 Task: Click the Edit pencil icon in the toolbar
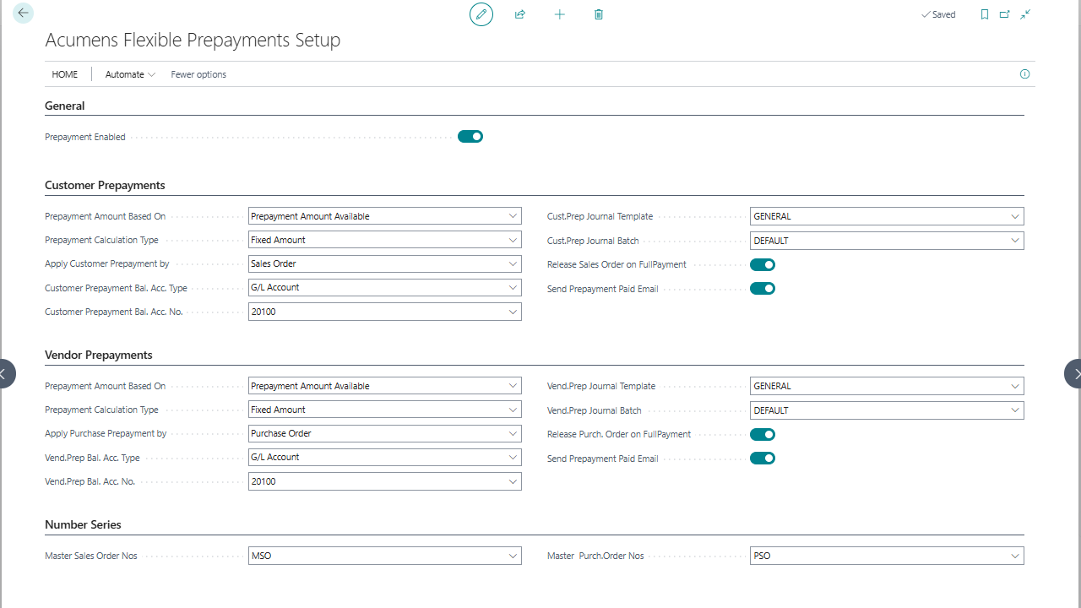pos(481,14)
